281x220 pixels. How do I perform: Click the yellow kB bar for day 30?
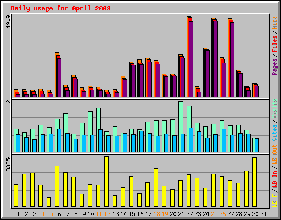255,182
